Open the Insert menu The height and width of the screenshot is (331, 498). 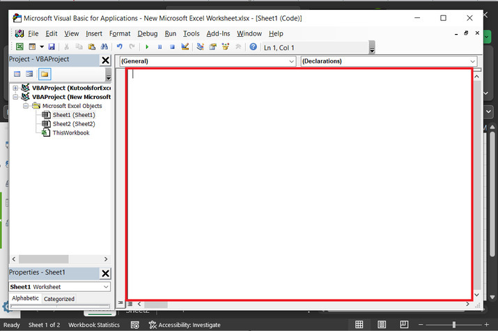(x=94, y=33)
